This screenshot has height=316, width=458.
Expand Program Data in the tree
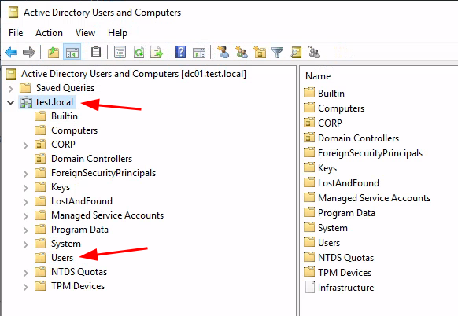click(x=26, y=230)
